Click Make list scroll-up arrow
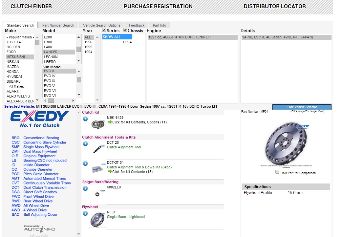Image resolution: width=342 pixels, height=237 pixels. (37, 37)
